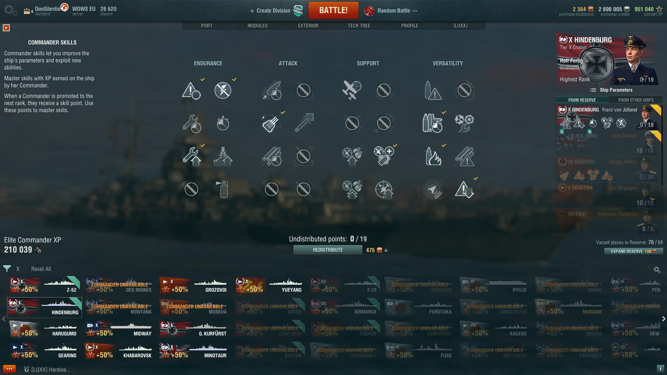The width and height of the screenshot is (667, 375).
Task: Click the ship carousel filter funnel icon
Action: [x=7, y=269]
